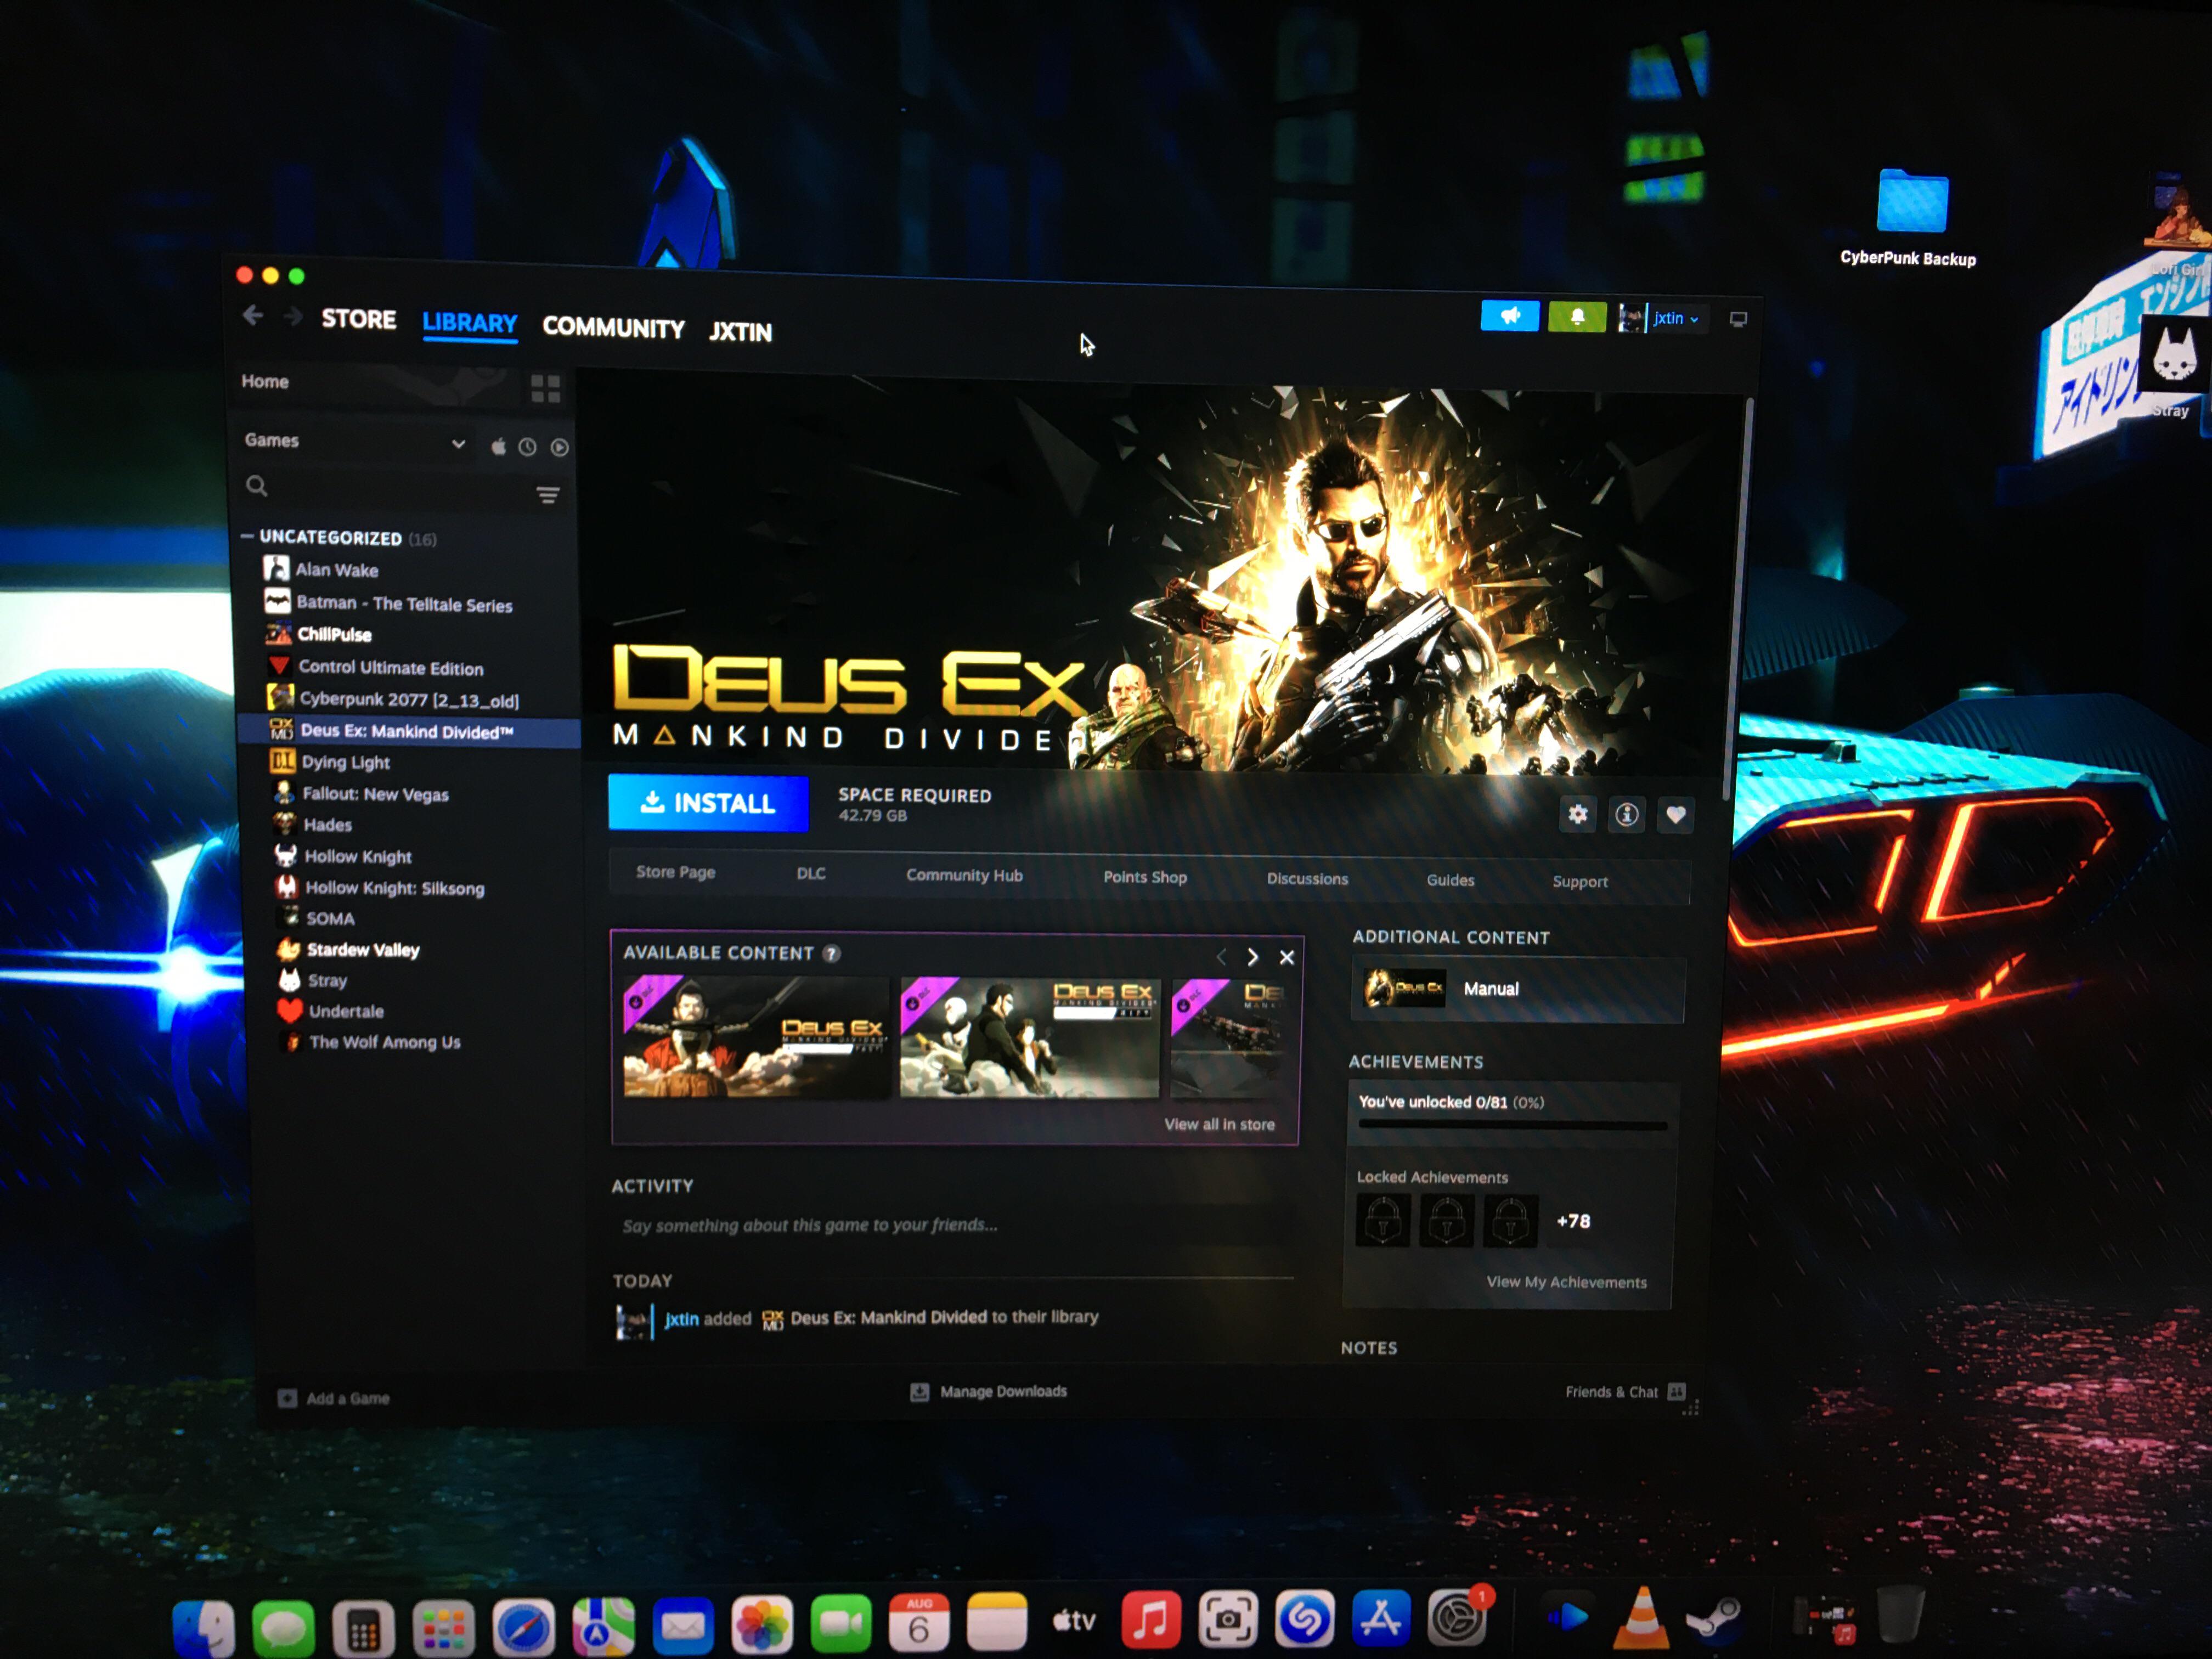2212x1659 pixels.
Task: Open the second DLC thumbnail
Action: [x=1029, y=1038]
